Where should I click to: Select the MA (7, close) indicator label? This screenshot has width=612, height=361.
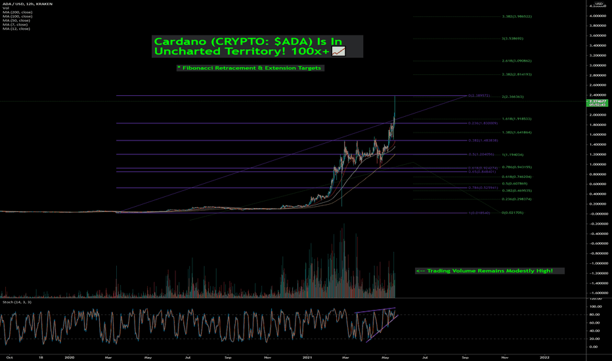(15, 24)
